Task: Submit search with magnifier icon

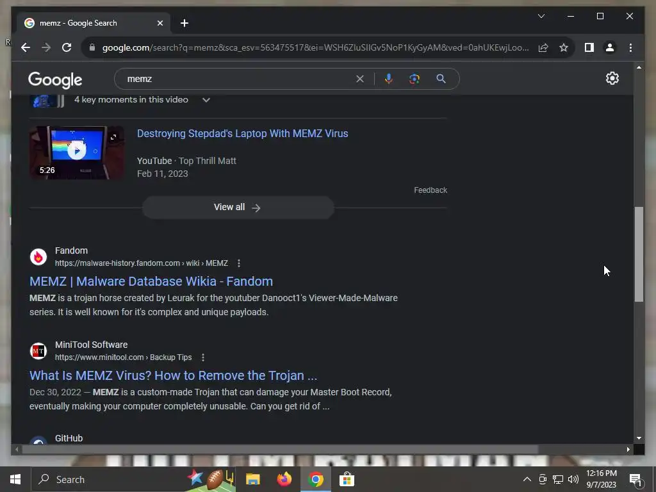Action: point(441,79)
